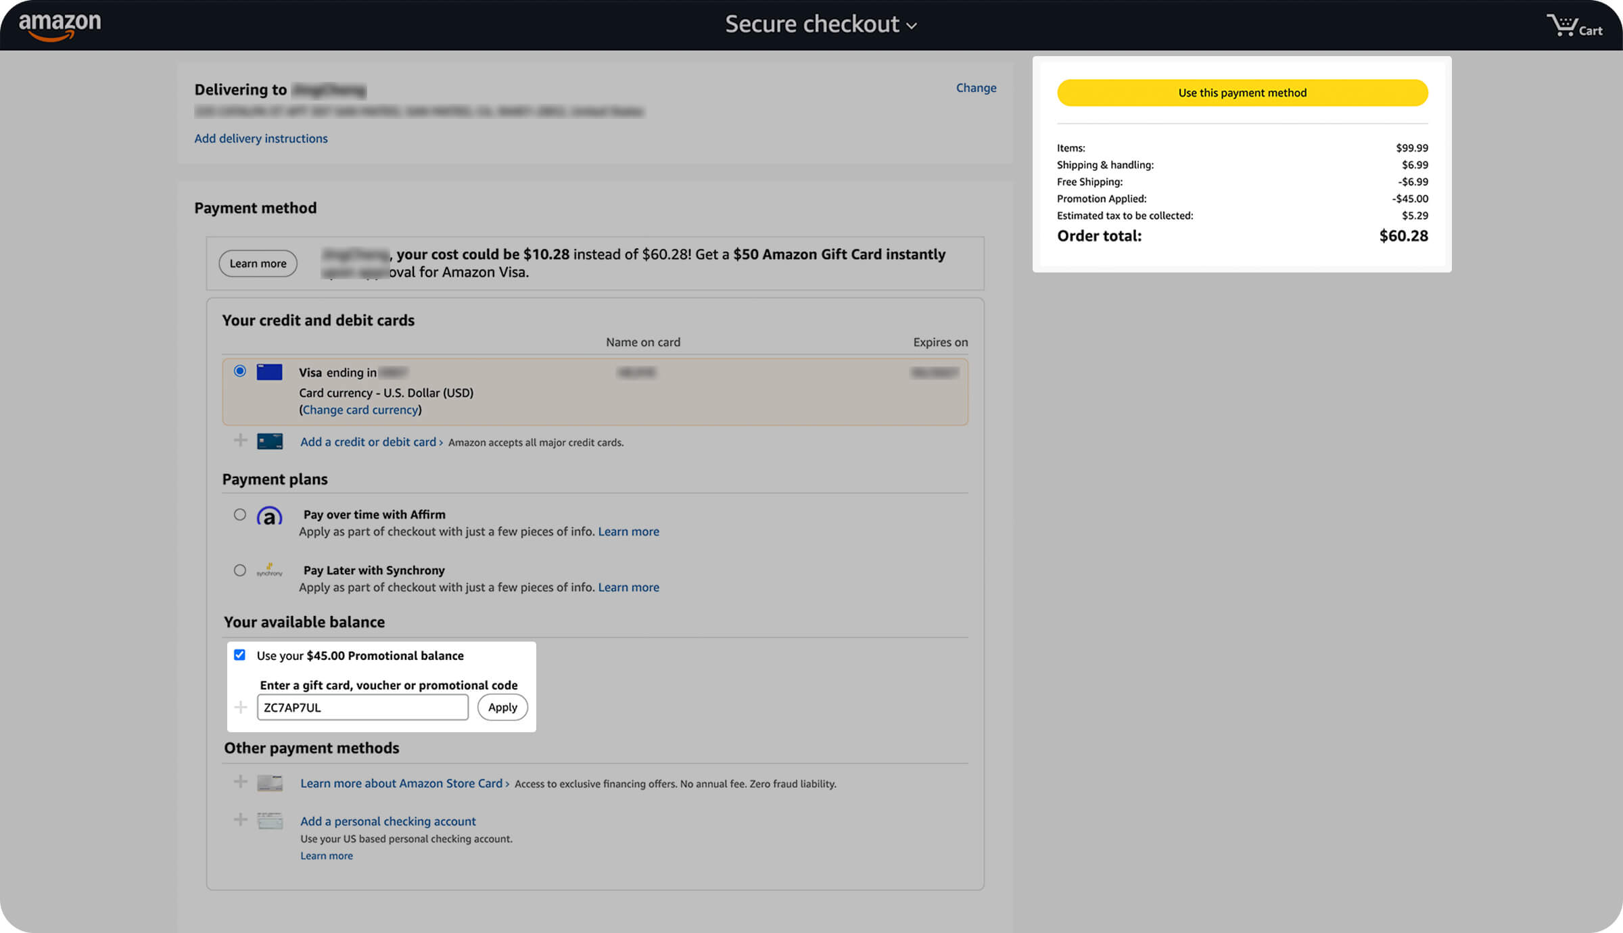The width and height of the screenshot is (1623, 933).
Task: Click the 'Other payment methods' heading
Action: (312, 748)
